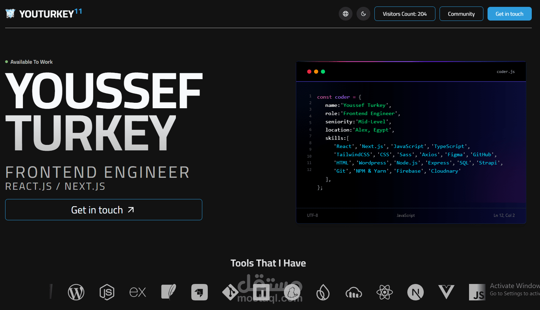This screenshot has width=540, height=310.
Task: Click 'TypeScript' in the skills list
Action: click(449, 146)
